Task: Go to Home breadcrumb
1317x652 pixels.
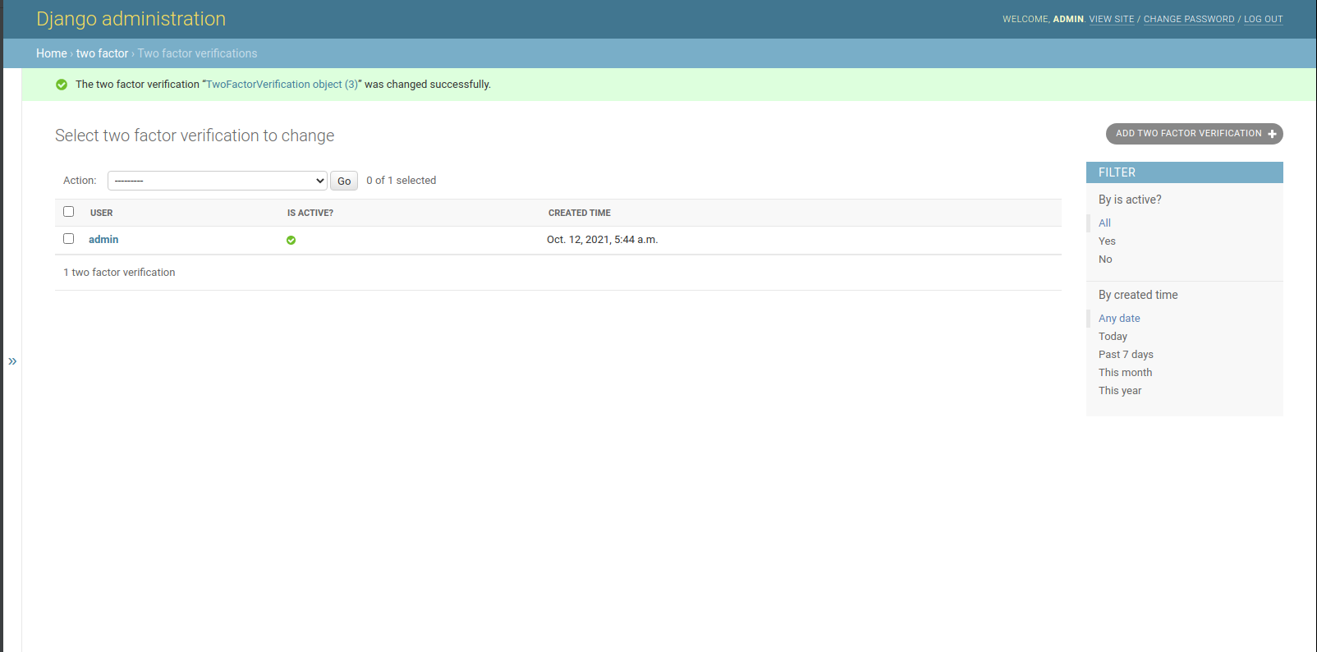Action: [x=52, y=53]
